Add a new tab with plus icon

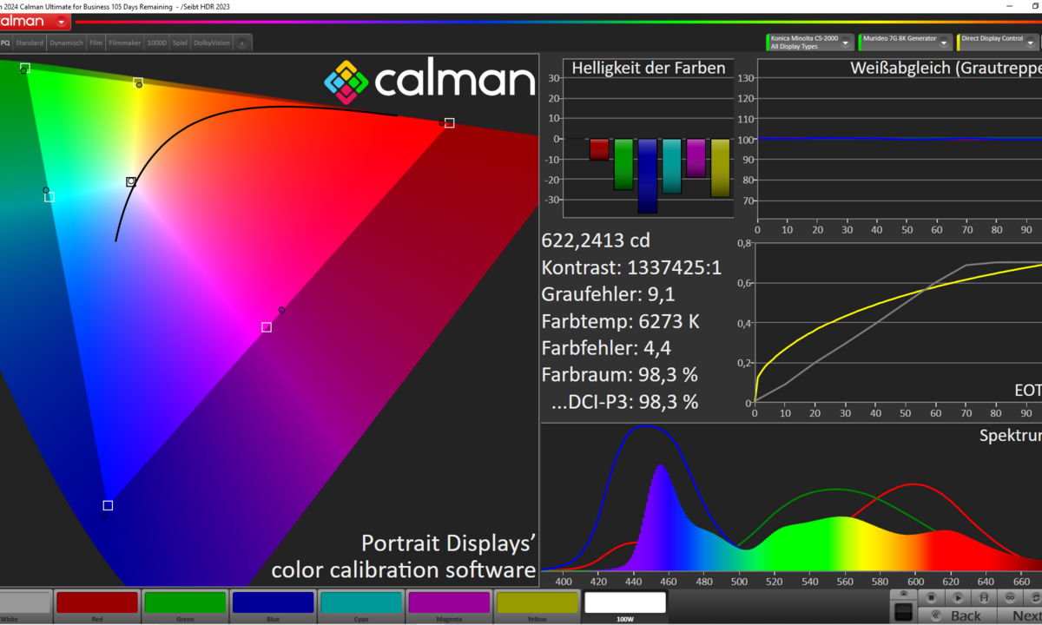[x=243, y=43]
